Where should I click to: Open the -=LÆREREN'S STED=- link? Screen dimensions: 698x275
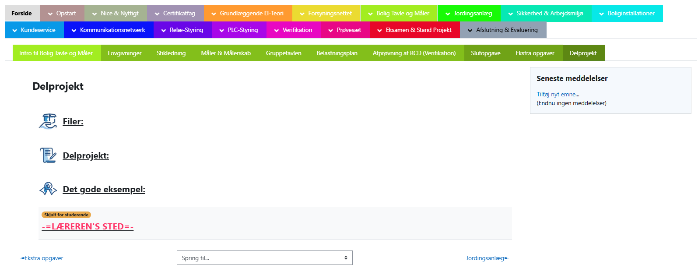tap(88, 226)
